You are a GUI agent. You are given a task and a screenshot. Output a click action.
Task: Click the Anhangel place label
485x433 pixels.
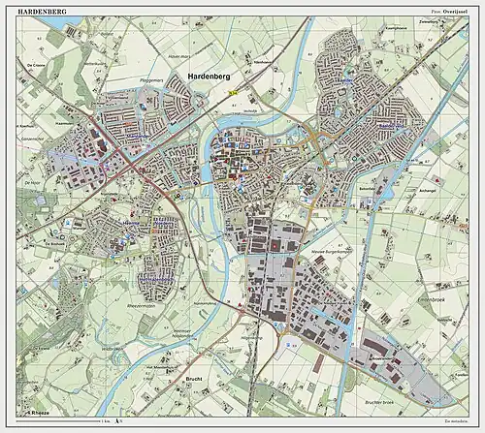click(x=428, y=191)
